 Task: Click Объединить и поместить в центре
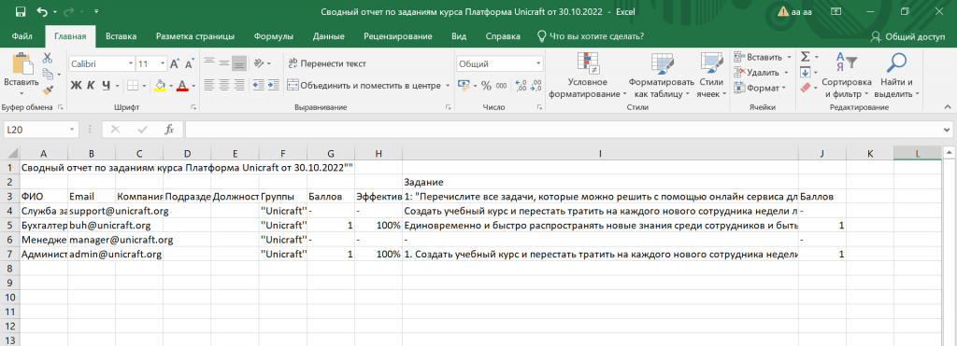pos(364,86)
